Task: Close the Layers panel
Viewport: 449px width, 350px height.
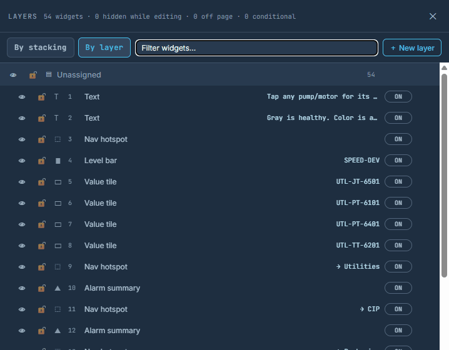Action: click(x=433, y=16)
